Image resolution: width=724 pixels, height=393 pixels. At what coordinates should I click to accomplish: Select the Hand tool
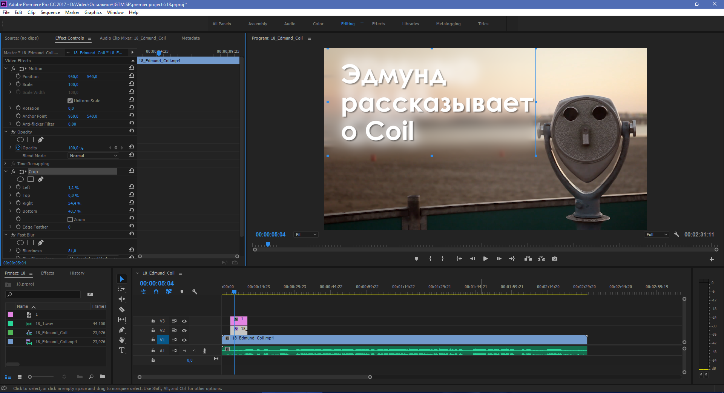(x=122, y=340)
